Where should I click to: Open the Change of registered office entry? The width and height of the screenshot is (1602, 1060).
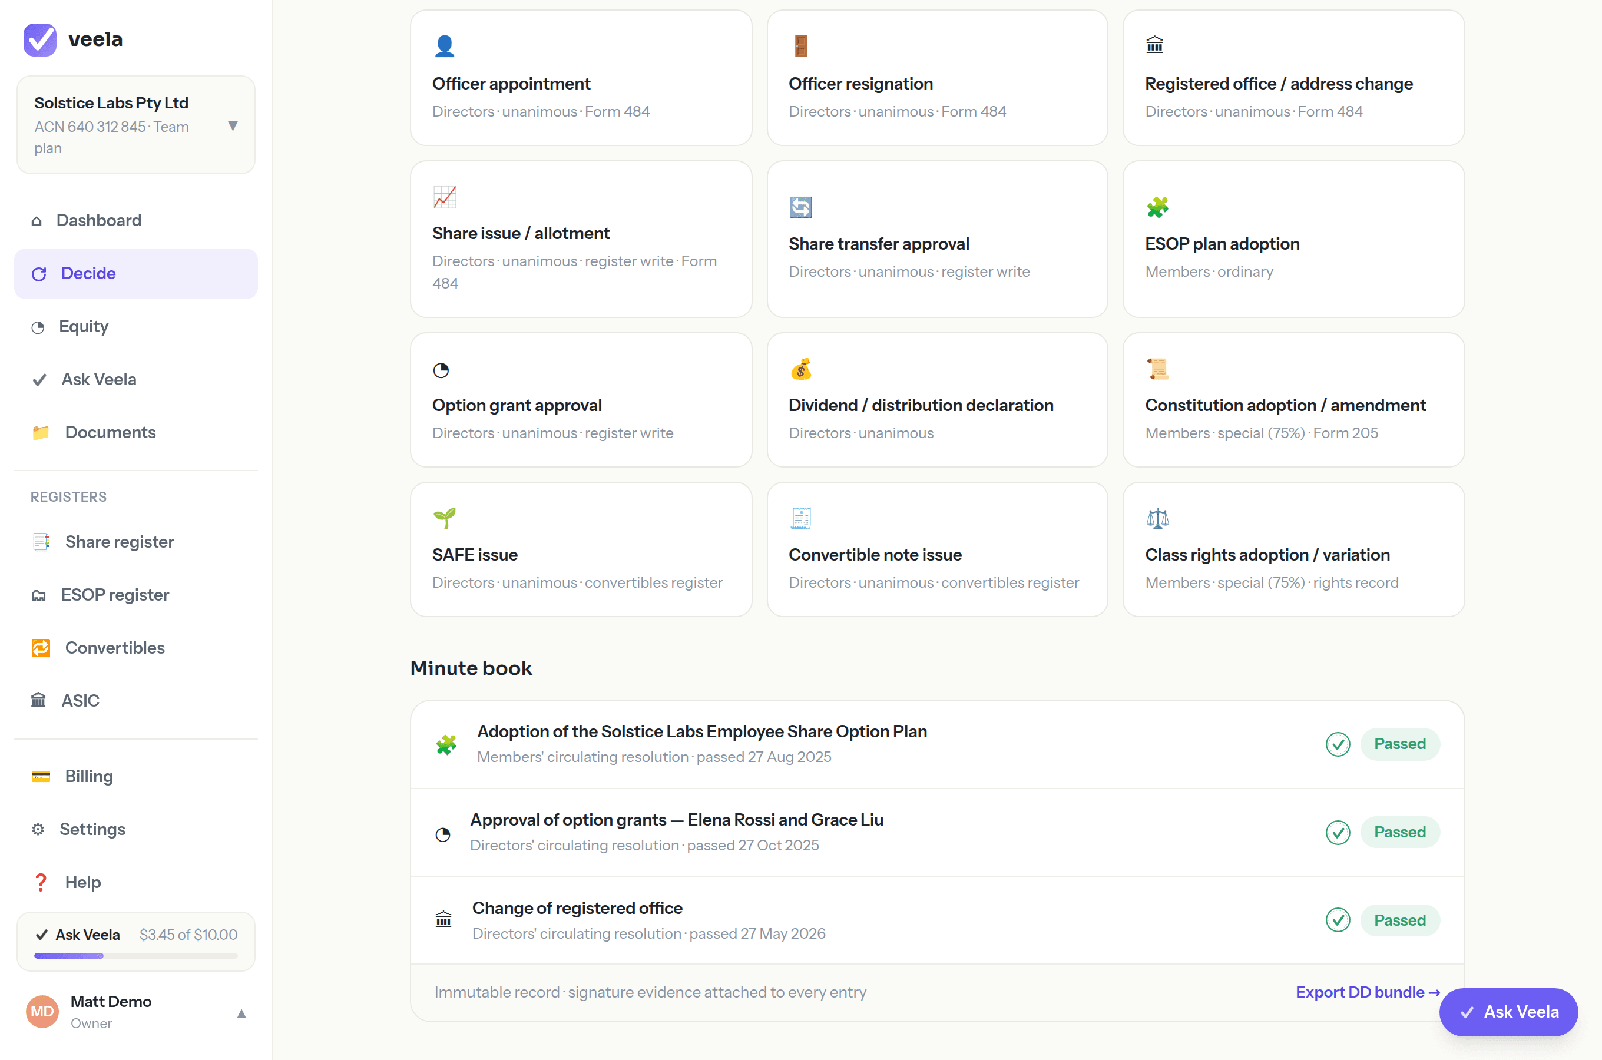[x=938, y=921]
